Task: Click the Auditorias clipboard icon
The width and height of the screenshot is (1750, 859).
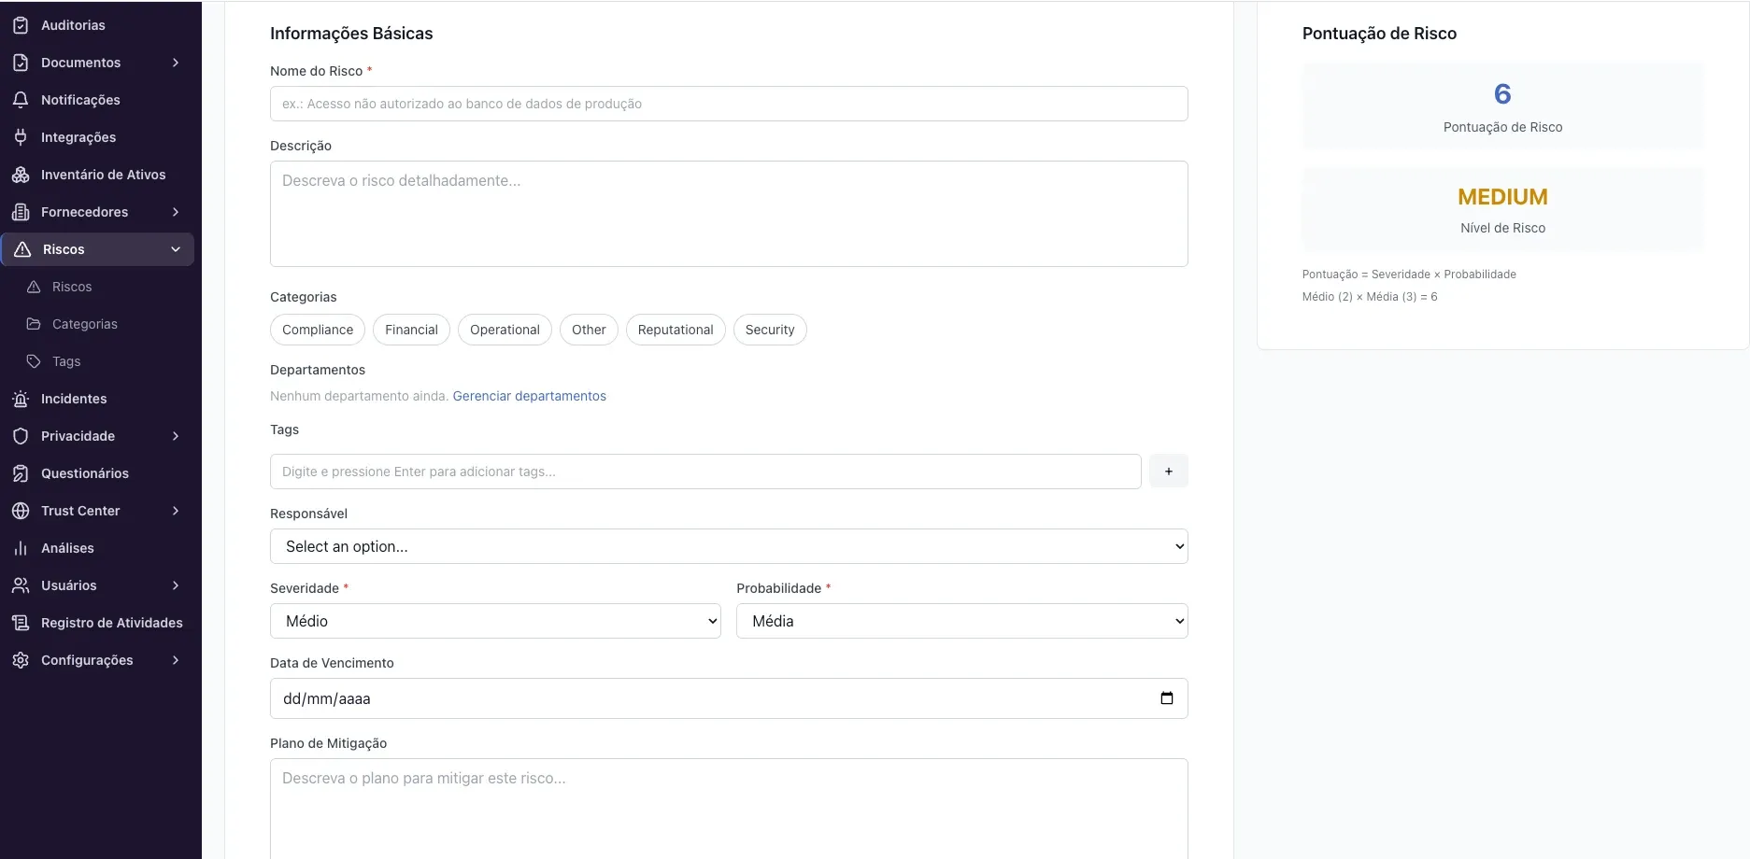Action: coord(21,25)
